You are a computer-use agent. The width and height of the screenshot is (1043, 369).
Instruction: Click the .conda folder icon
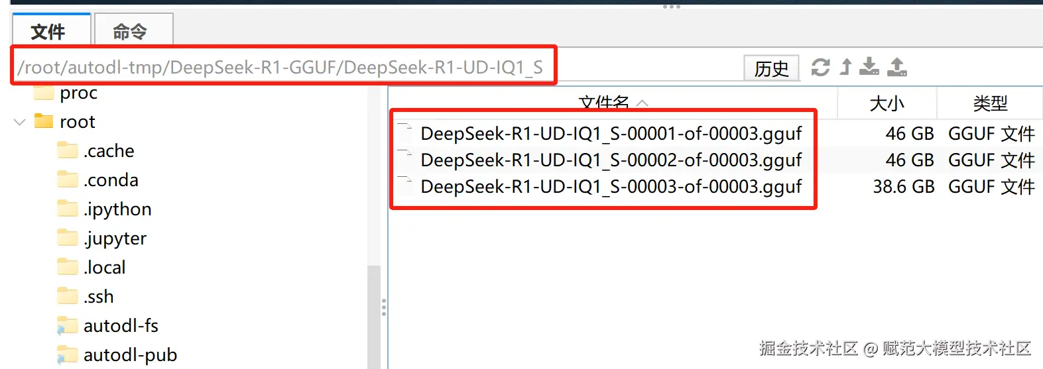(x=68, y=180)
